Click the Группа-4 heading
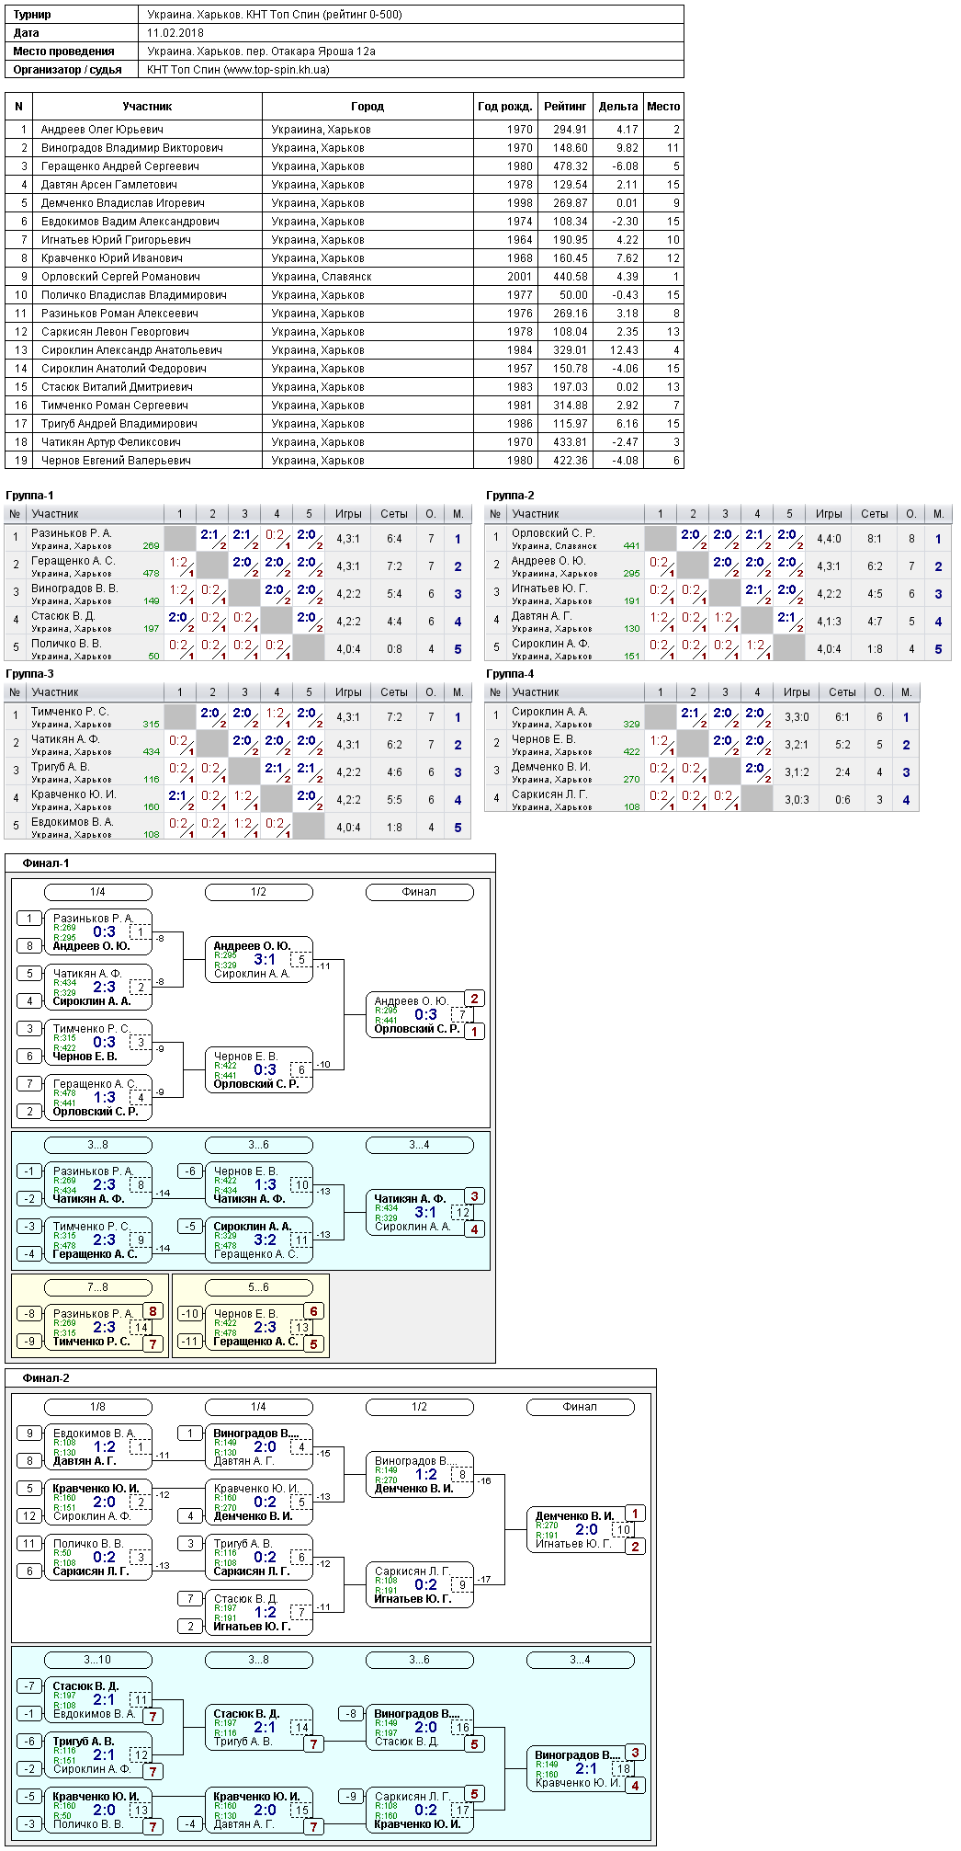 coord(510,674)
